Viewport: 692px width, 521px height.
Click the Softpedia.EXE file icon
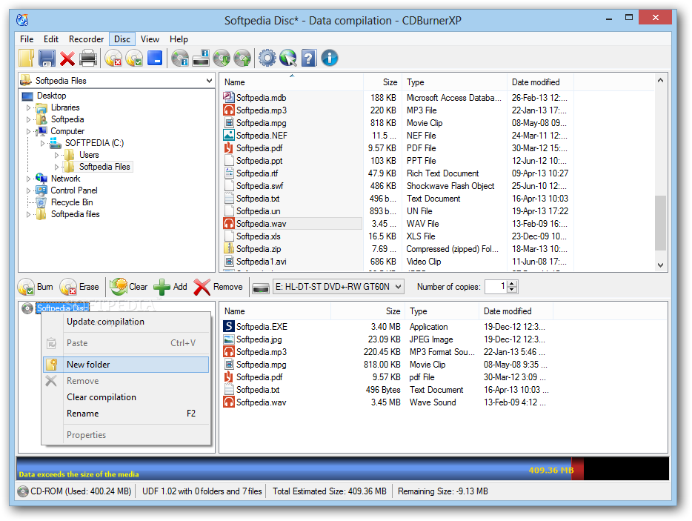(229, 327)
